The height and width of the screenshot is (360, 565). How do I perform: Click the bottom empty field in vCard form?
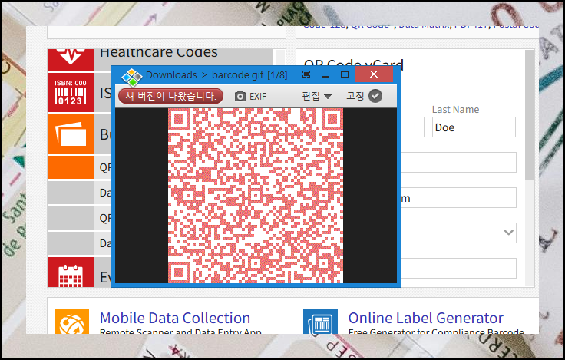458,268
